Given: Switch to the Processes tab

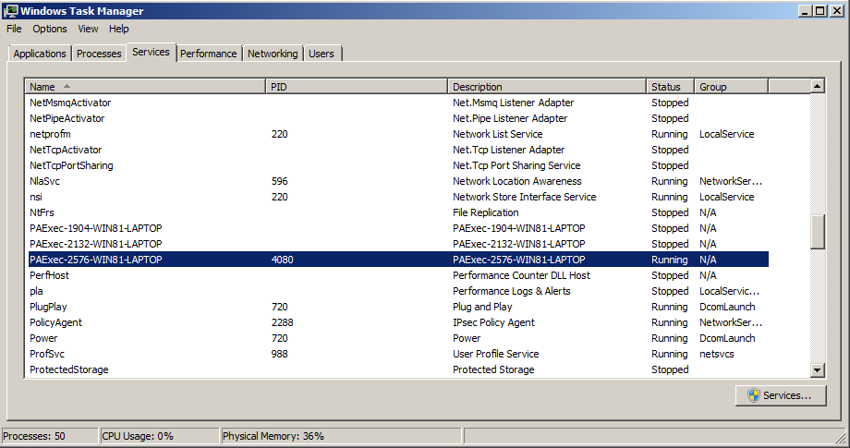Looking at the screenshot, I should pyautogui.click(x=99, y=54).
